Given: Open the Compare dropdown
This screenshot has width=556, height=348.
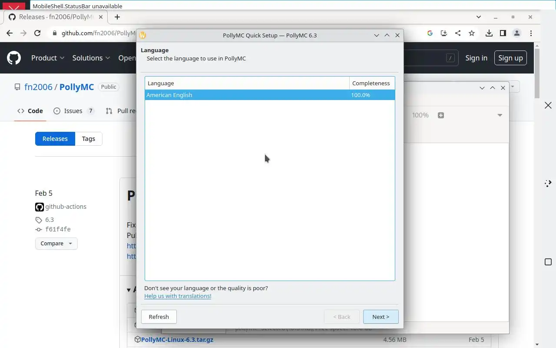Looking at the screenshot, I should [56, 244].
